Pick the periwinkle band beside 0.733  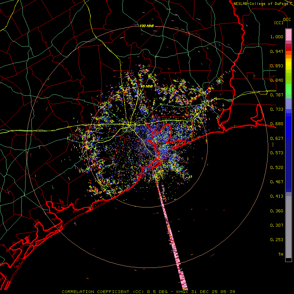[288, 106]
